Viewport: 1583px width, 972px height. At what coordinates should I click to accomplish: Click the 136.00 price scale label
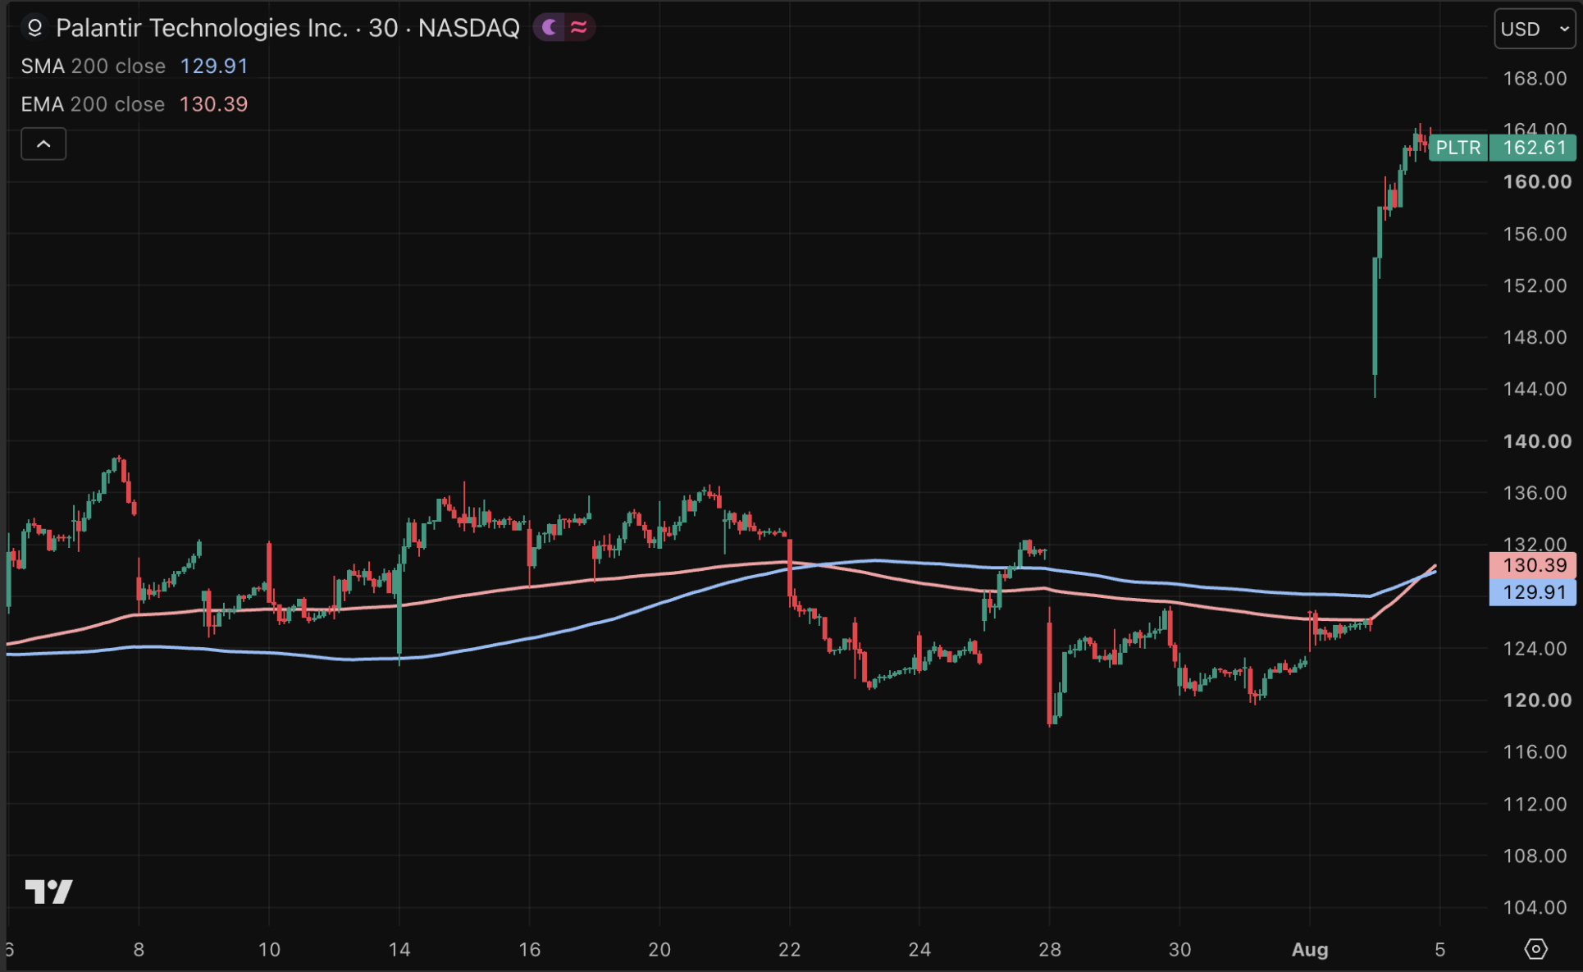(1535, 493)
